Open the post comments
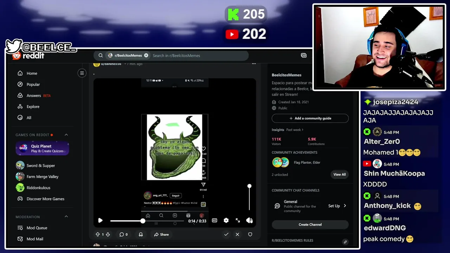 pos(123,234)
